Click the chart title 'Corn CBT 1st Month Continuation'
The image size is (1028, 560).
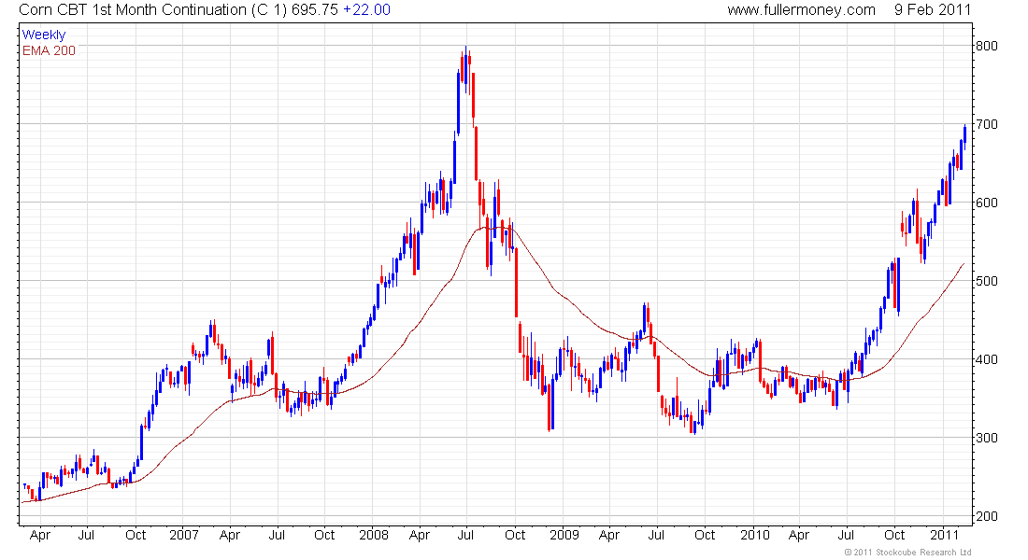pyautogui.click(x=132, y=10)
